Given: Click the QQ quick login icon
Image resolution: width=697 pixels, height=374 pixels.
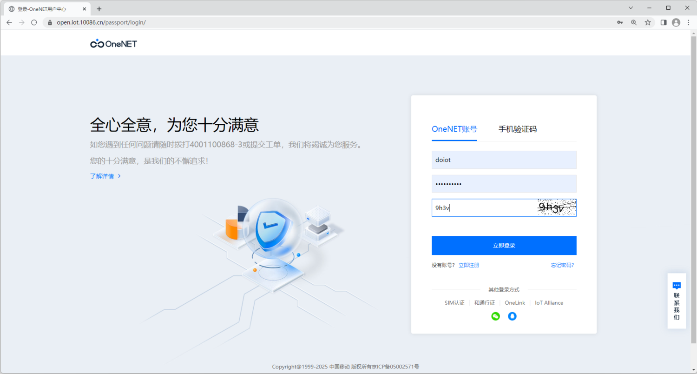Looking at the screenshot, I should (512, 316).
